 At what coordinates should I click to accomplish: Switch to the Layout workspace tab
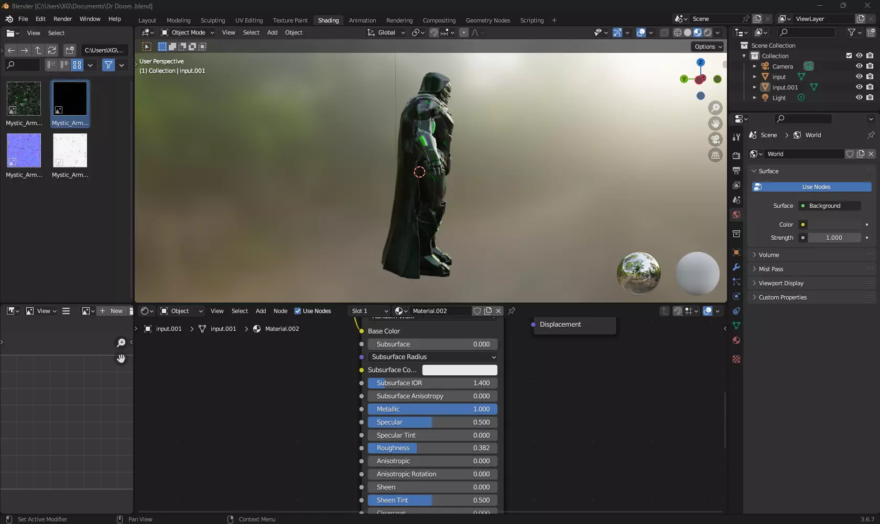(147, 20)
